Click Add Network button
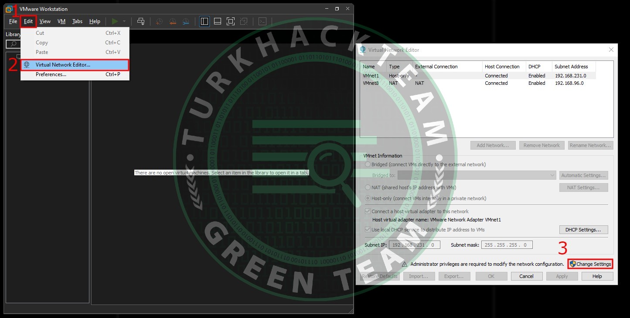Image resolution: width=630 pixels, height=318 pixels. click(x=493, y=145)
